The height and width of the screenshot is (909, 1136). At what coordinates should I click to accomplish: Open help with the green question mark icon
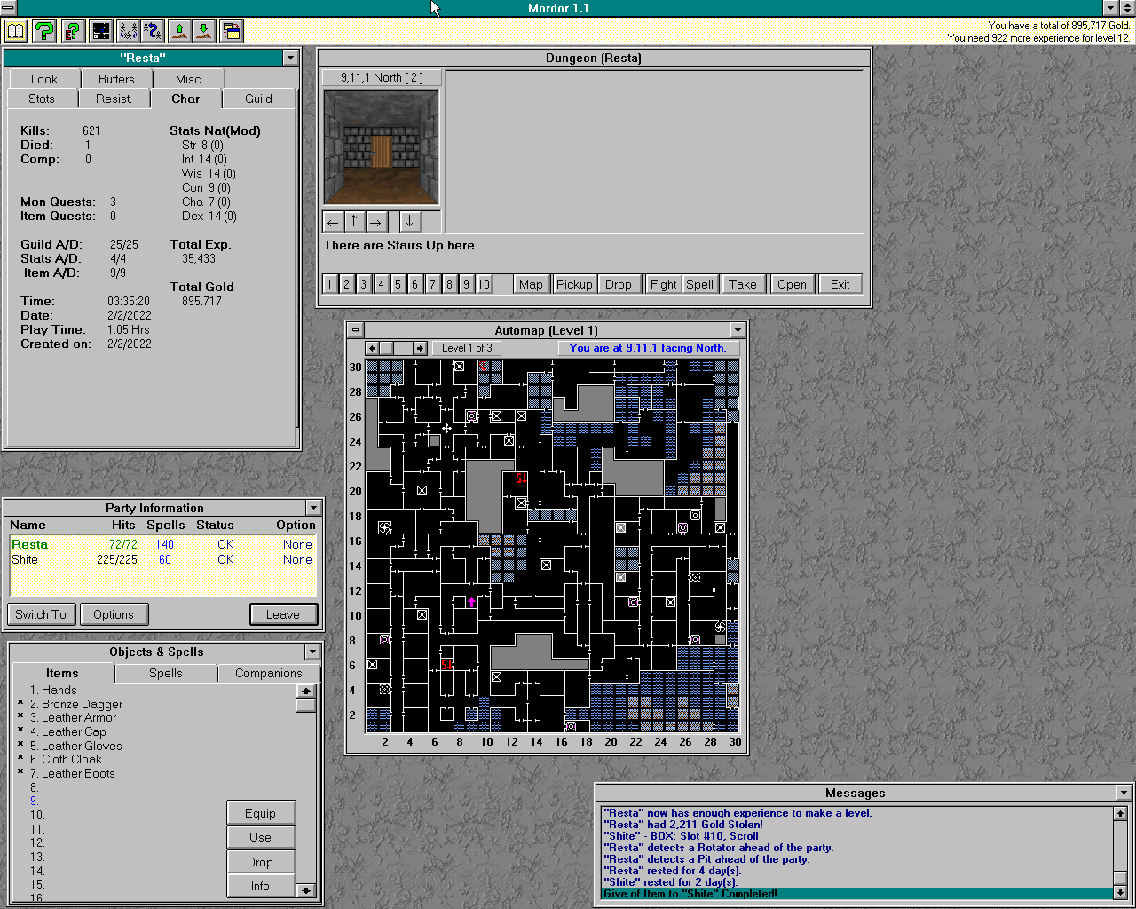coord(44,31)
